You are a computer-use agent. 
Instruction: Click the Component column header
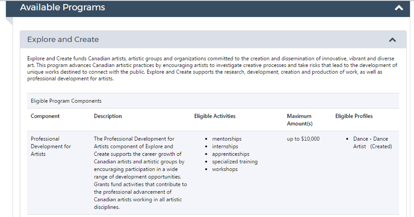pyautogui.click(x=45, y=116)
